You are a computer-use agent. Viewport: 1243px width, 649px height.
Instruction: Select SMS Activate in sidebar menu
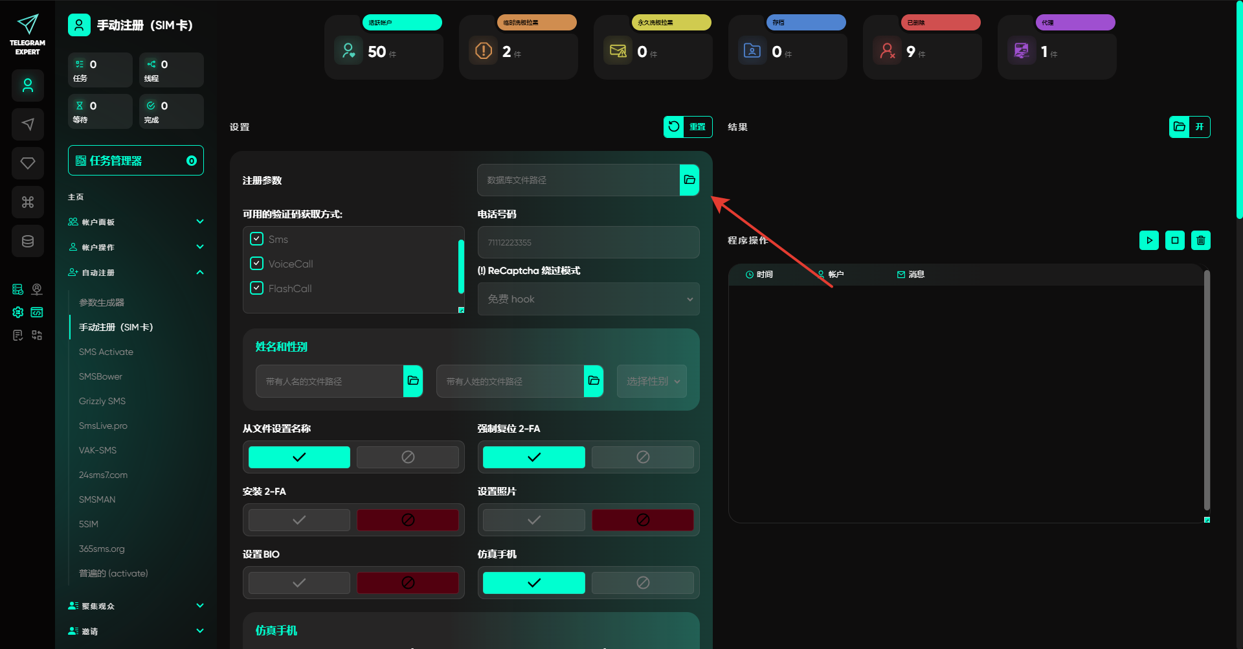click(x=106, y=352)
